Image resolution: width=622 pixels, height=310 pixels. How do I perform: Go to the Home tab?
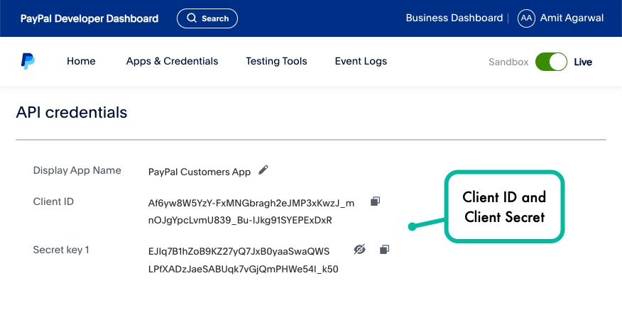click(81, 62)
